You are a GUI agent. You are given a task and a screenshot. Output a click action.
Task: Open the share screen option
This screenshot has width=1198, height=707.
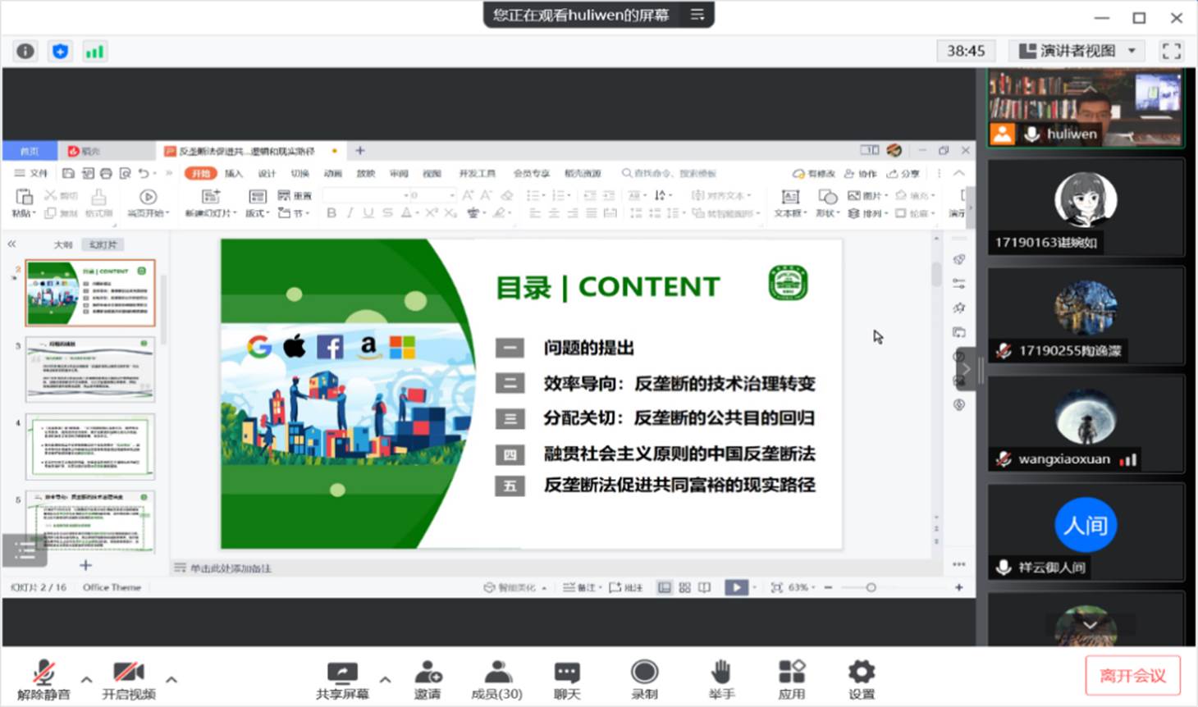pos(342,679)
